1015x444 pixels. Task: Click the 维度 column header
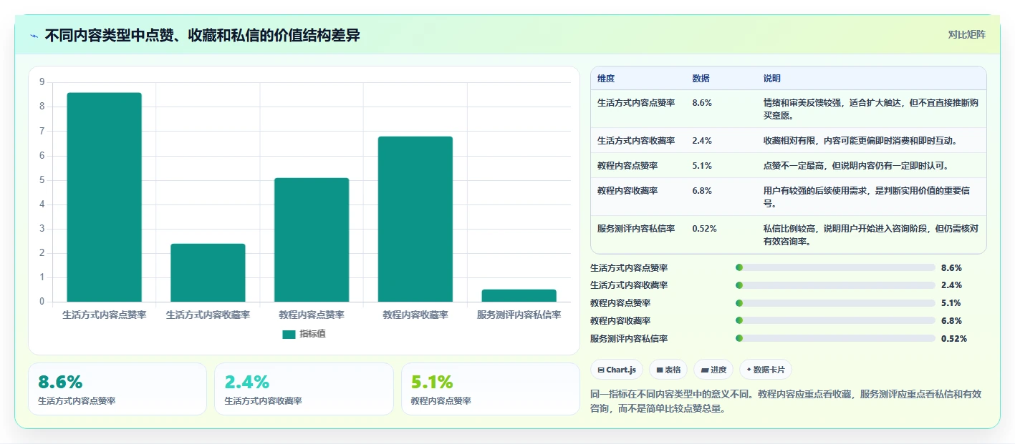click(606, 79)
